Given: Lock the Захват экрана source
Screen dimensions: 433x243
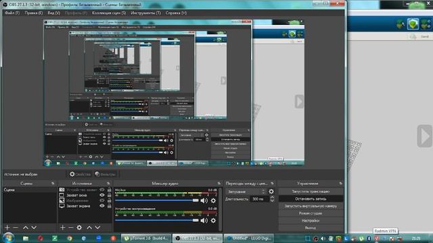Looking at the screenshot, I should 110,206.
